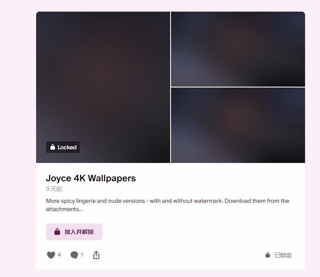Click the heart like icon
This screenshot has width=320, height=277.
click(51, 255)
